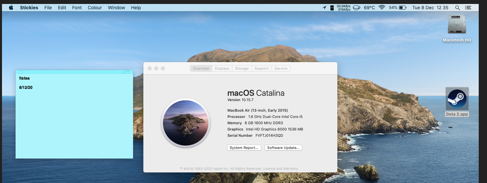The height and width of the screenshot is (183, 487).
Task: Open the Stickies application menu
Action: [29, 8]
